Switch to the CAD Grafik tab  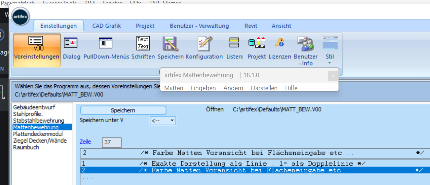(x=107, y=26)
